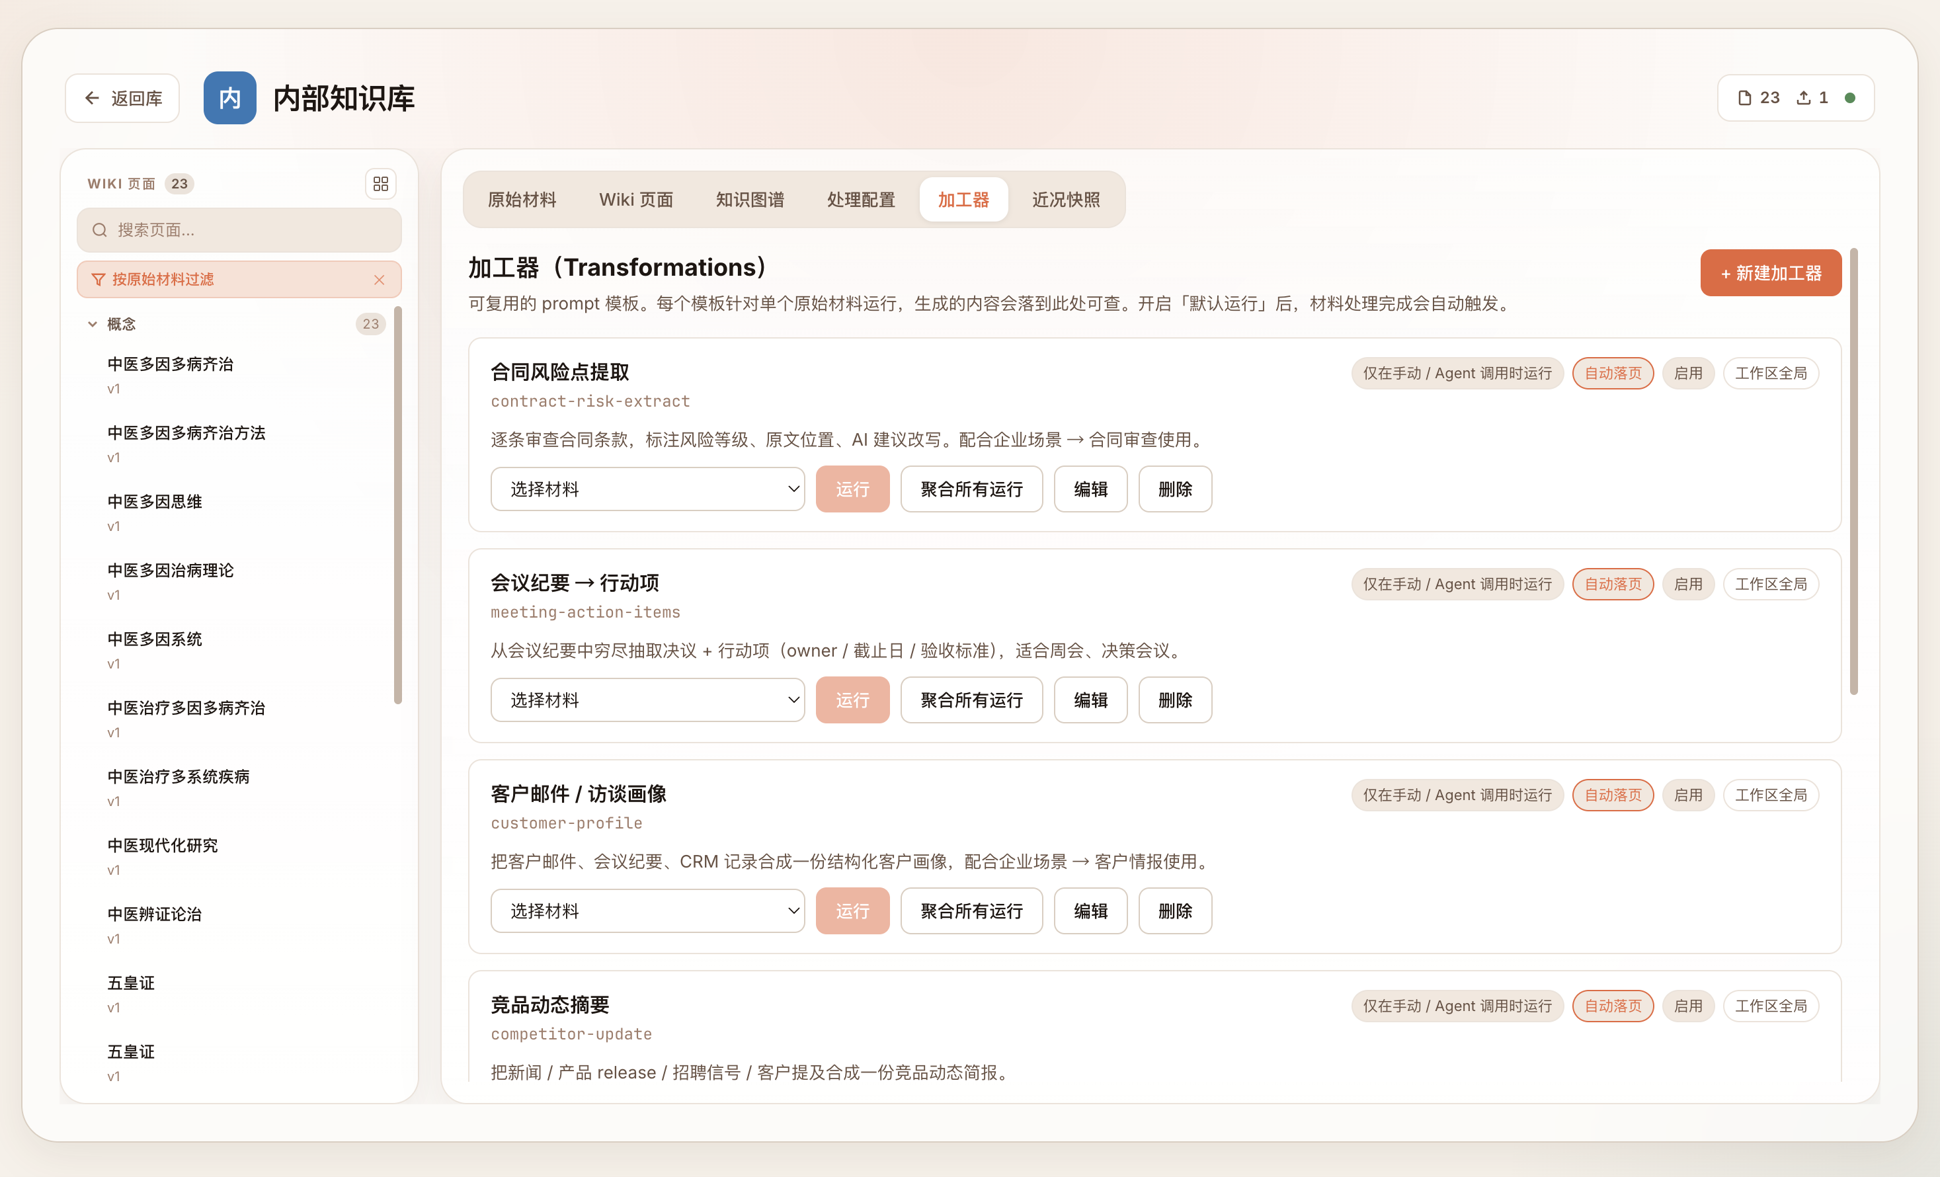
Task: Toggle the wiki grid view icon
Action: pos(380,183)
